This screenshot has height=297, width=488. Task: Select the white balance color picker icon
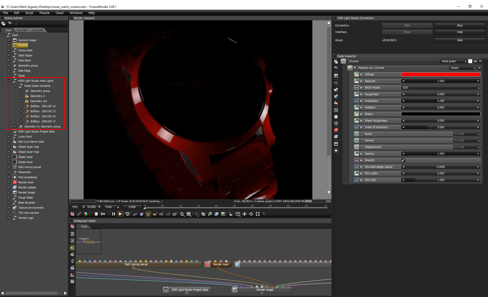click(x=141, y=214)
